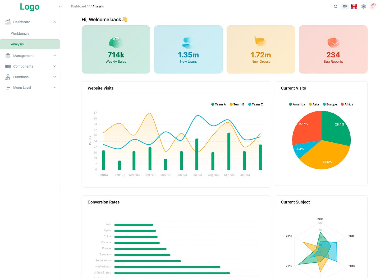Click the Current Visits card title
Screen dimensions: 385x278
(x=293, y=88)
